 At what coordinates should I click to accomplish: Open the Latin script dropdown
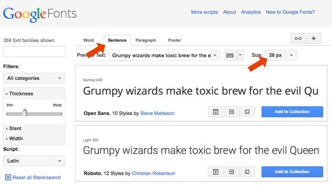[34, 161]
